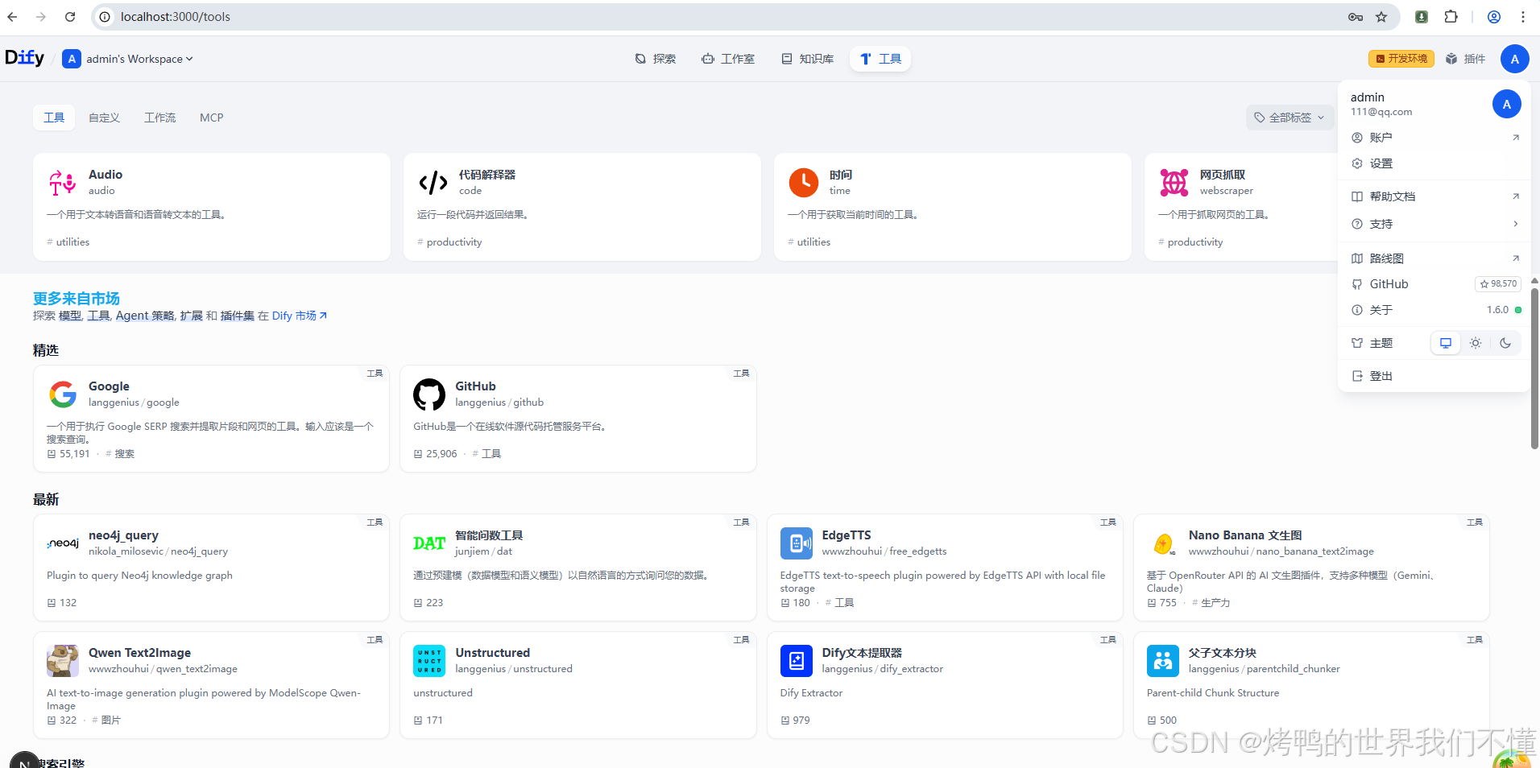The image size is (1540, 768).
Task: Click the dev environment badge
Action: pyautogui.click(x=1401, y=59)
